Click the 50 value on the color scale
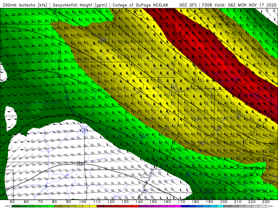Image resolution: width=278 pixels, height=208 pixels. pyautogui.click(x=12, y=202)
